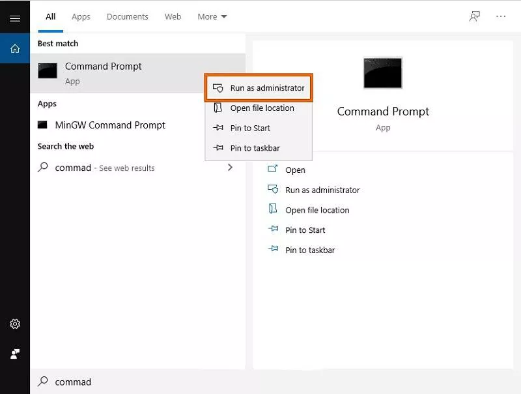Select Run as administrator in context menu

pos(259,88)
